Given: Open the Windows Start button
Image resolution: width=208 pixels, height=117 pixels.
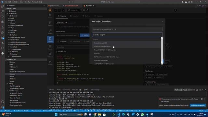Looking at the screenshot, I should tap(56, 114).
